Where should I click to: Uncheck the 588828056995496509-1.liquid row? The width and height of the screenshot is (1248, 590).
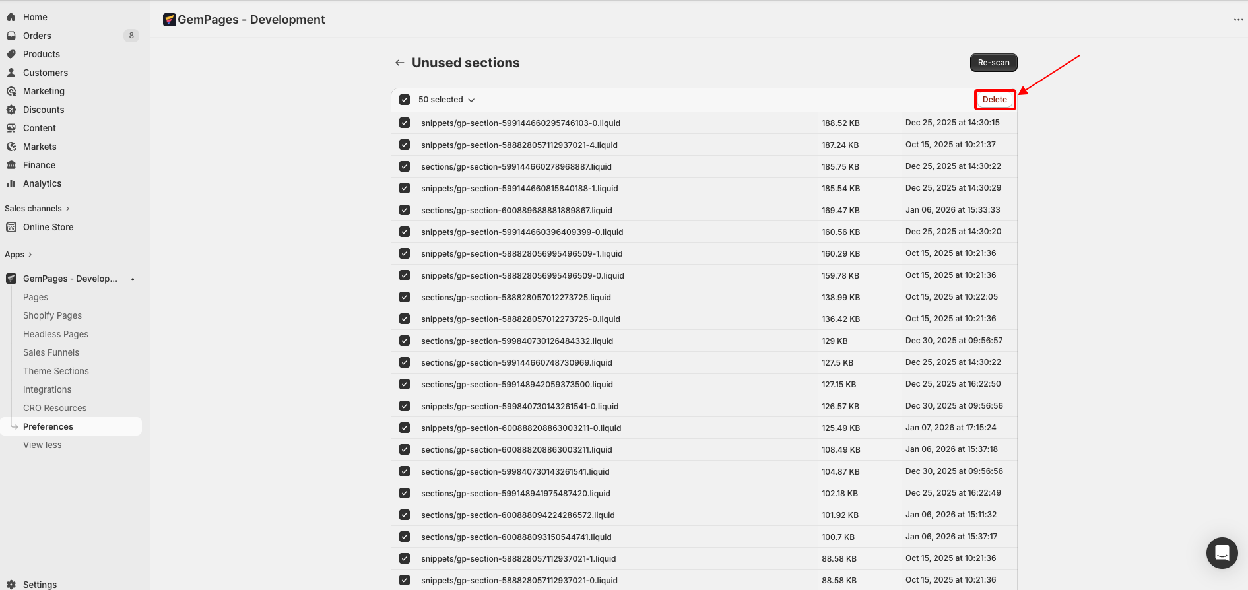point(405,253)
